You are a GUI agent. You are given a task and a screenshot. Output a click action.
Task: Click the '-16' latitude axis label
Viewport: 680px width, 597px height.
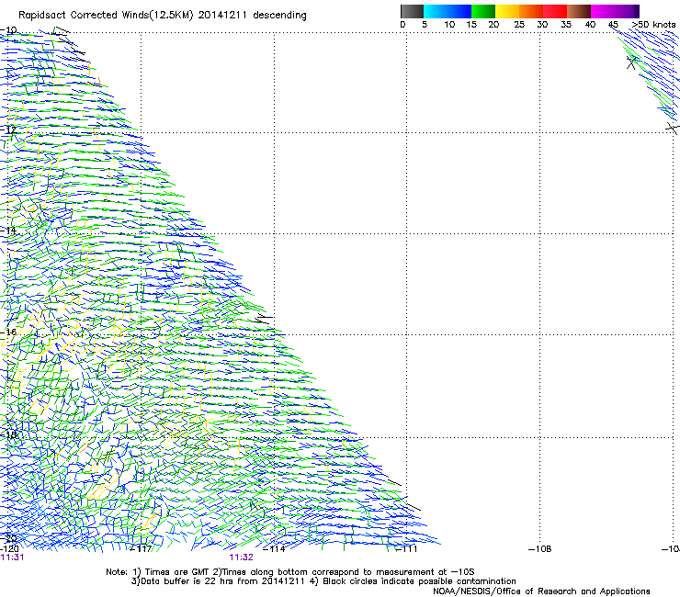coord(8,332)
